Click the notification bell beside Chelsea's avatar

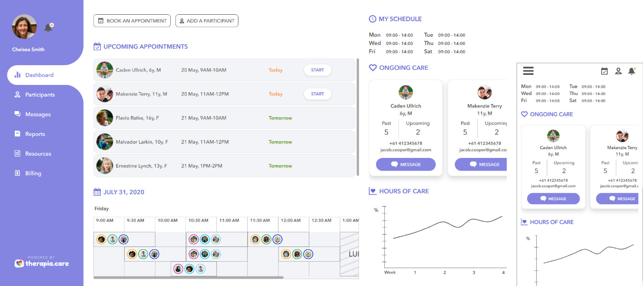(x=48, y=28)
